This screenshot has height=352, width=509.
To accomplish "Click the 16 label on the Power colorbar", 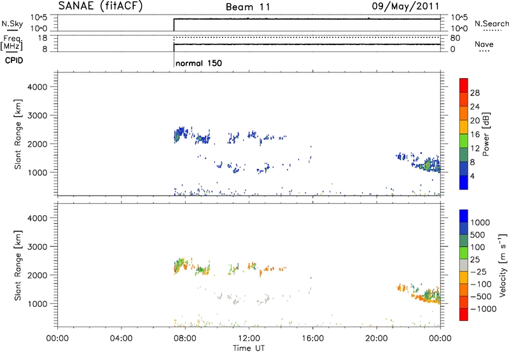I will tap(475, 135).
